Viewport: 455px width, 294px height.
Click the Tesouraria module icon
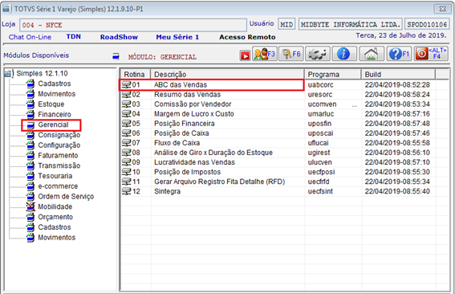pos(30,176)
